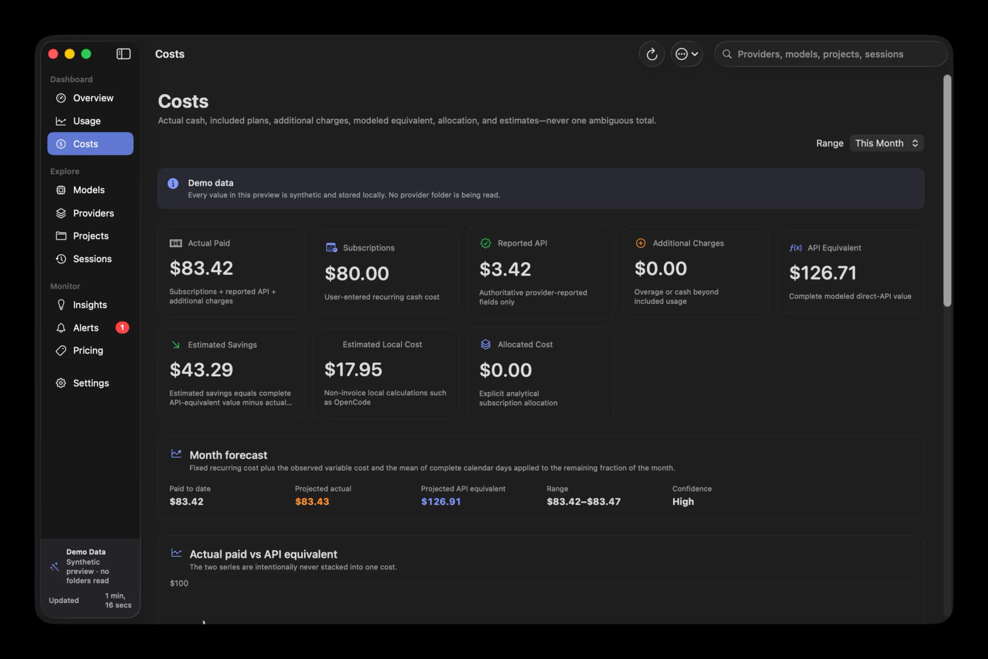
Task: Click the Actual paid vs API equivalent icon
Action: [x=176, y=553]
